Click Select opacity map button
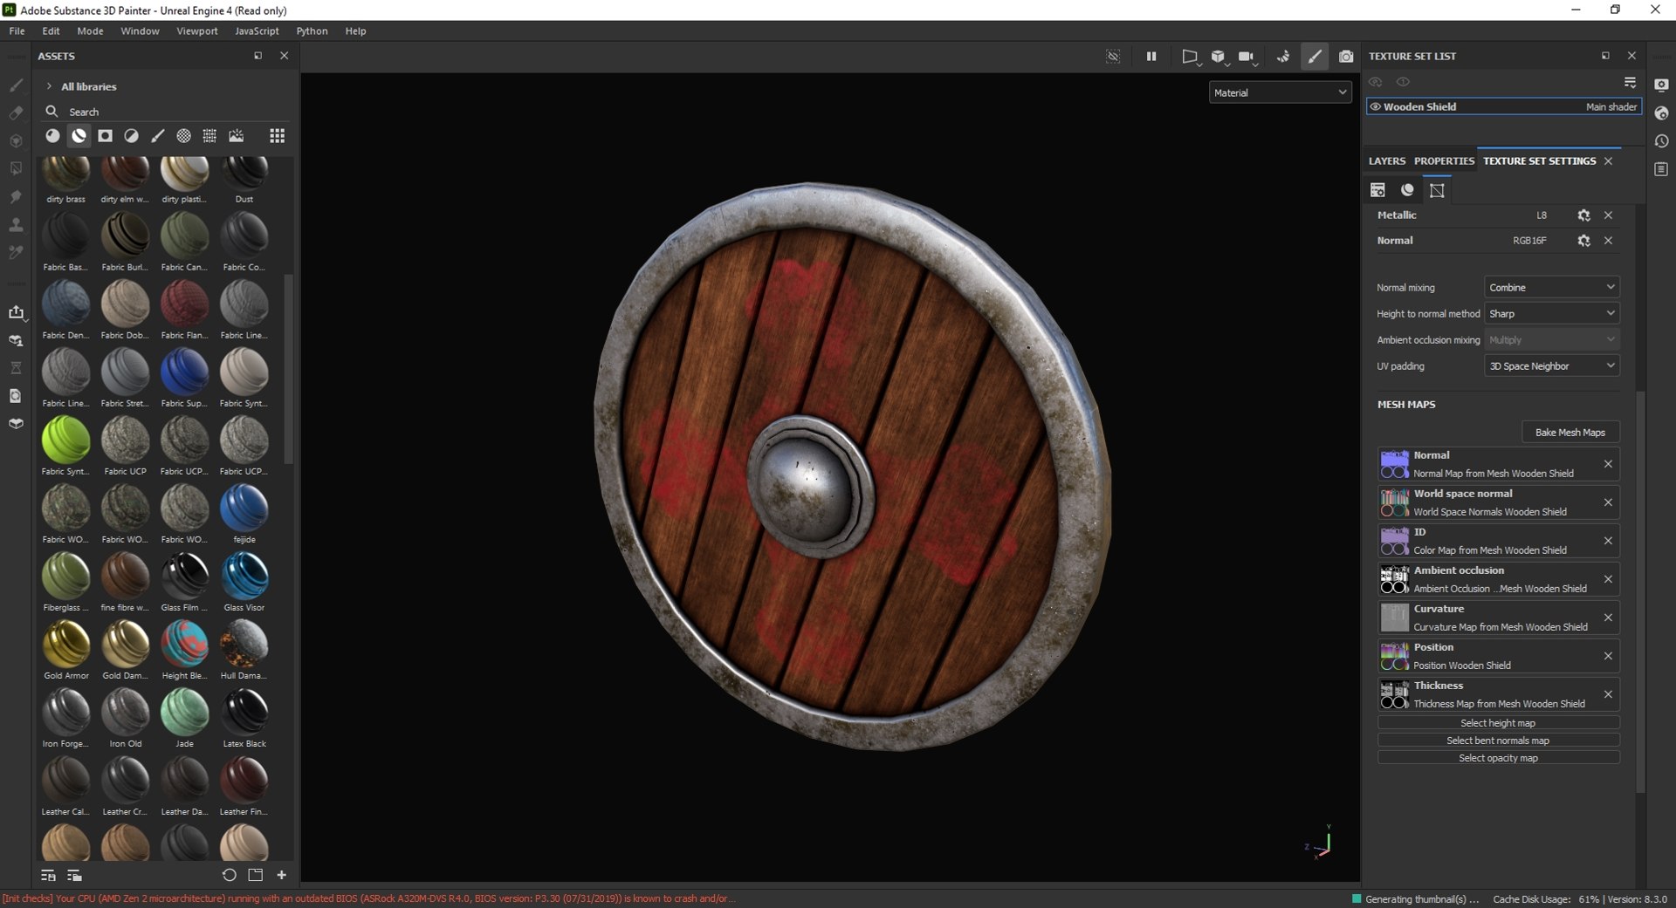This screenshot has height=908, width=1676. point(1498,758)
